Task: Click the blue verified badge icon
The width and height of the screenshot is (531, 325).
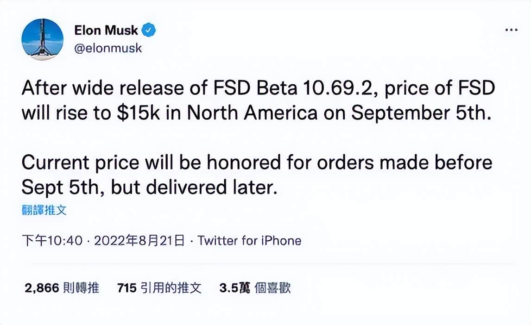Action: [148, 30]
